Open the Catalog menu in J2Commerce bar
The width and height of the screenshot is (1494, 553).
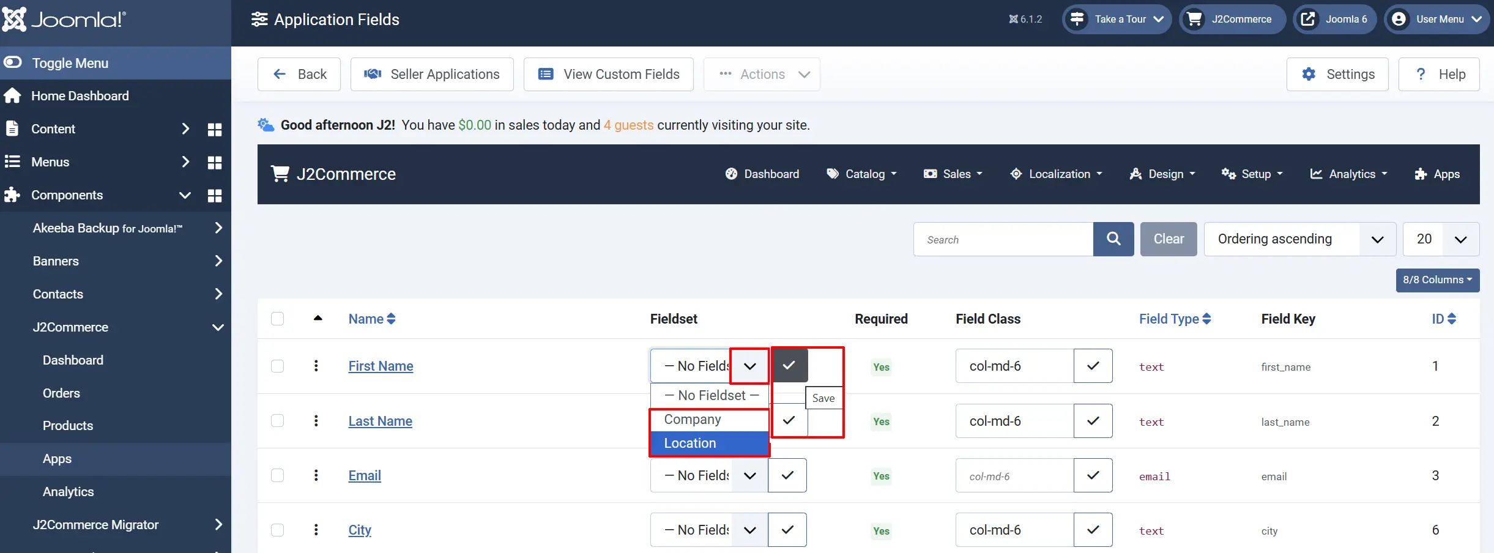tap(861, 174)
